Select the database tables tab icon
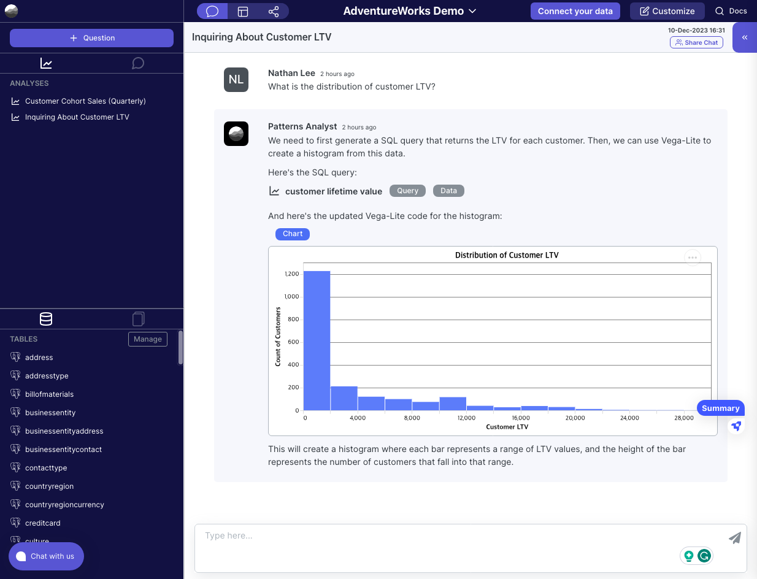 click(x=46, y=319)
